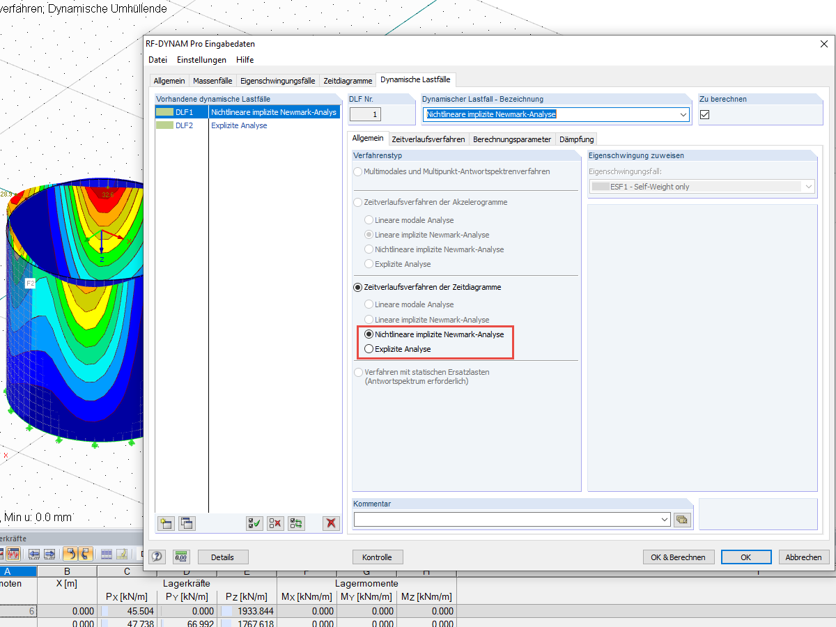This screenshot has height=627, width=836.
Task: Click the ESF1 color swatch in Eigenschwingungsfall
Action: point(600,187)
